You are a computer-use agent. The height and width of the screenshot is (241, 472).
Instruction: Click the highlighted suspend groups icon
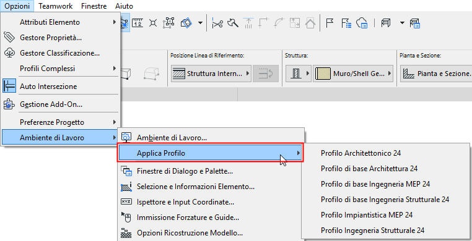(x=125, y=23)
